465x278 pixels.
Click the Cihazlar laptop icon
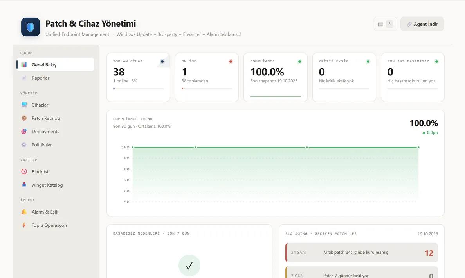24,105
